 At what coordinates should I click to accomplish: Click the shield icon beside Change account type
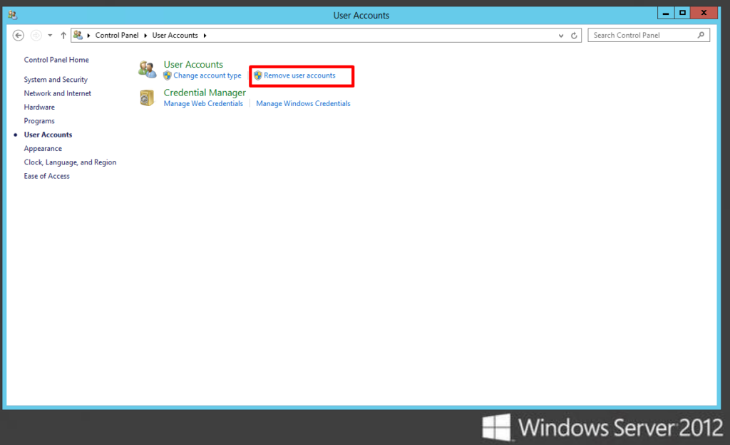168,75
